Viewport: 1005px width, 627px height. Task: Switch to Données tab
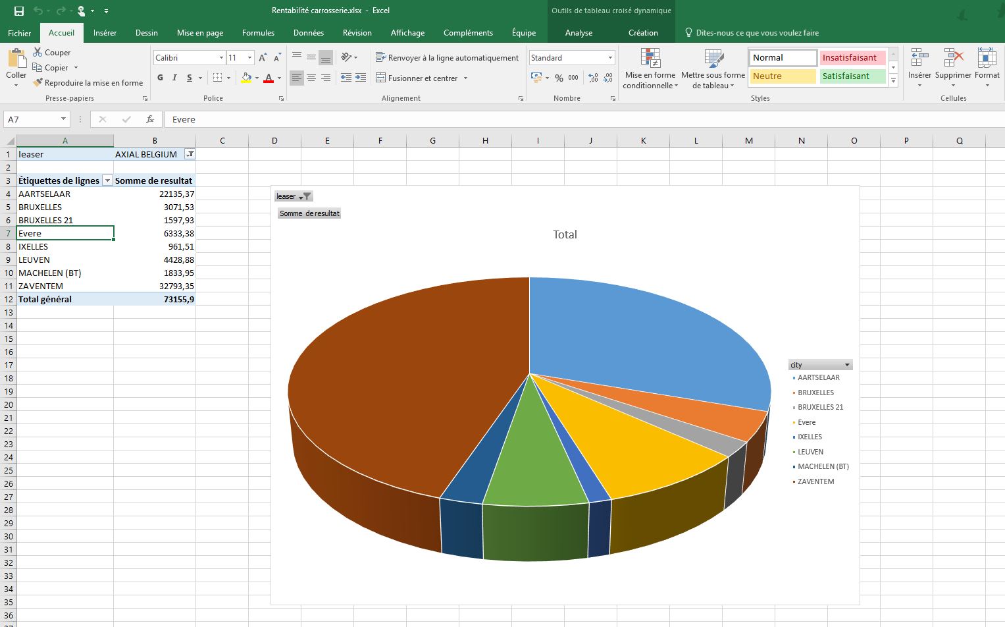pyautogui.click(x=309, y=33)
